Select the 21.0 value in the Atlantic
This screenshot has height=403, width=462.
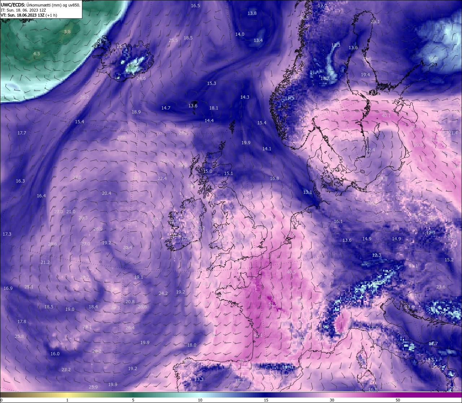pos(71,211)
